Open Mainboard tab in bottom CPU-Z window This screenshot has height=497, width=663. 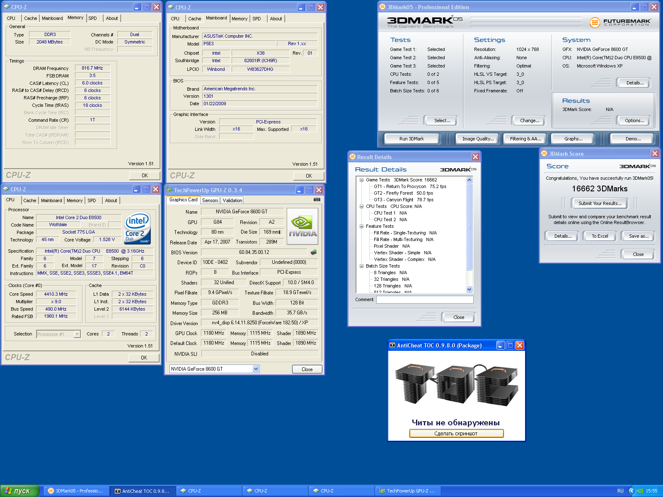point(51,200)
